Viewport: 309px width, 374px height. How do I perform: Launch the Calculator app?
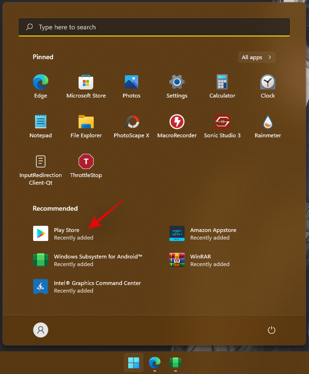(x=222, y=86)
